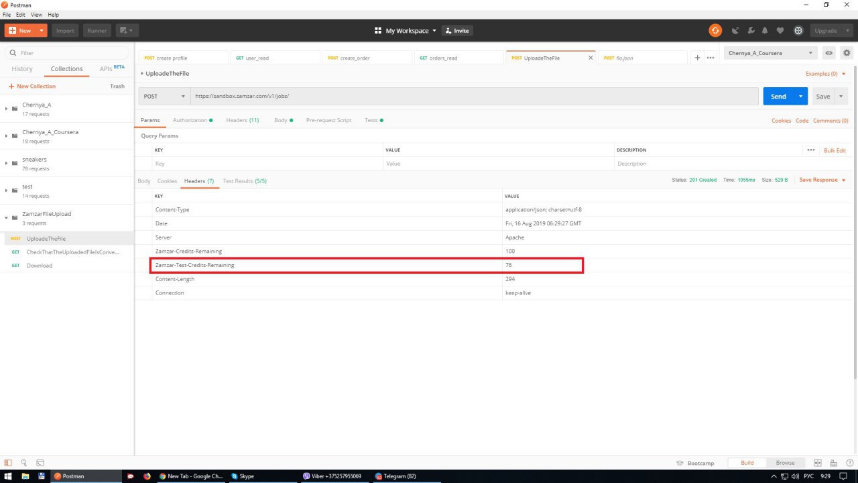
Task: Collapse the ZamzarFileUpload collection
Action: (x=6, y=217)
